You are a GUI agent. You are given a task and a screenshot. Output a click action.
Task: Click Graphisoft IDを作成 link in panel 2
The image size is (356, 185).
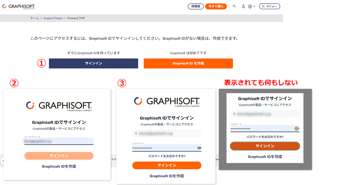(59, 166)
